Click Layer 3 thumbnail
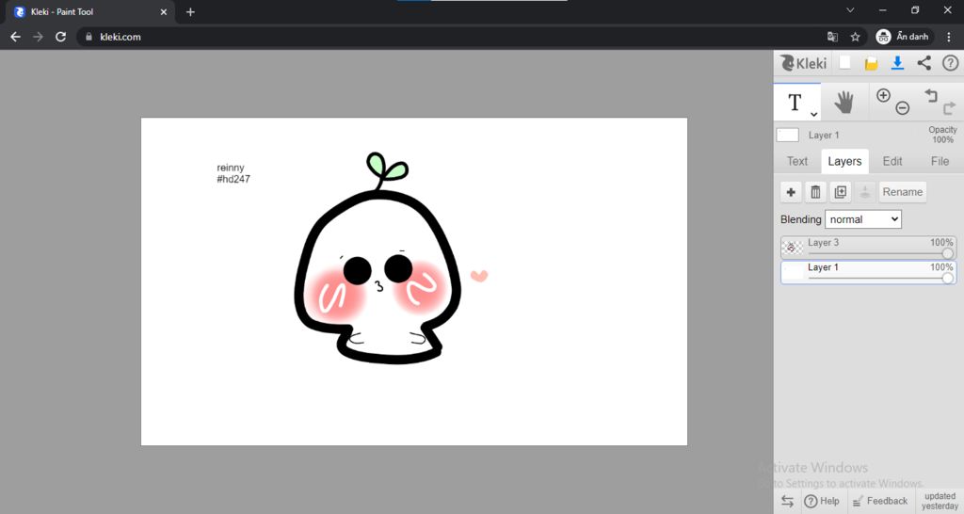Viewport: 964px width, 514px height. (x=792, y=248)
